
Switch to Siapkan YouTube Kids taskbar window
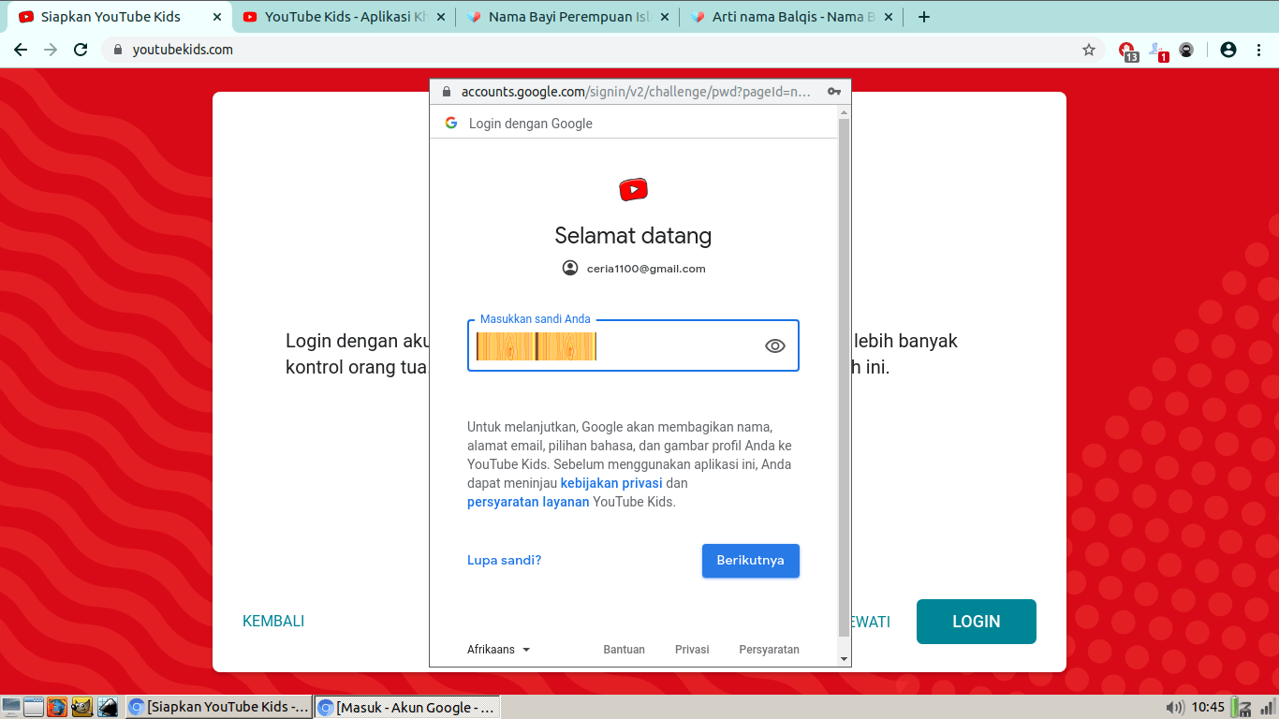click(x=219, y=707)
